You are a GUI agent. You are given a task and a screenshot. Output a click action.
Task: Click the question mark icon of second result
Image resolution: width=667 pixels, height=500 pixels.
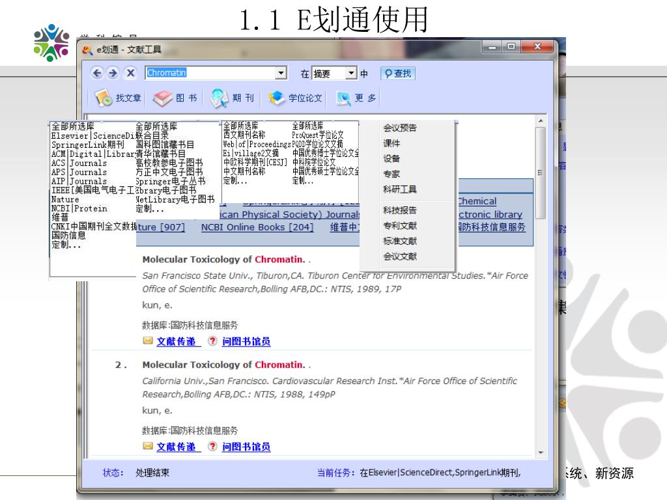212,447
